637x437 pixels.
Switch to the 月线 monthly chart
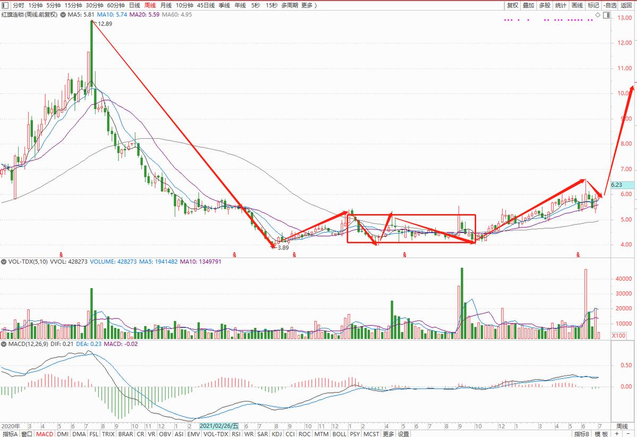click(x=166, y=5)
